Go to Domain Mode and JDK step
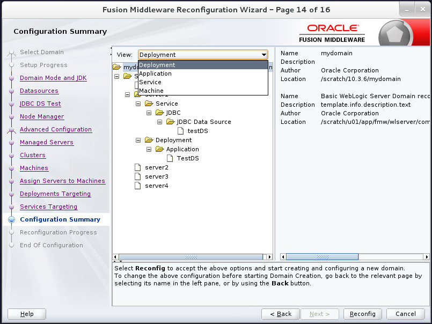This screenshot has height=324, width=432. (x=53, y=78)
